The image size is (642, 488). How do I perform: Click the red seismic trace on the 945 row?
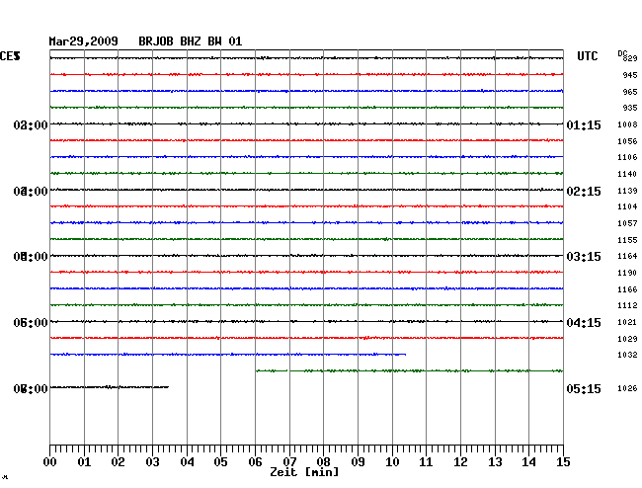pyautogui.click(x=306, y=74)
